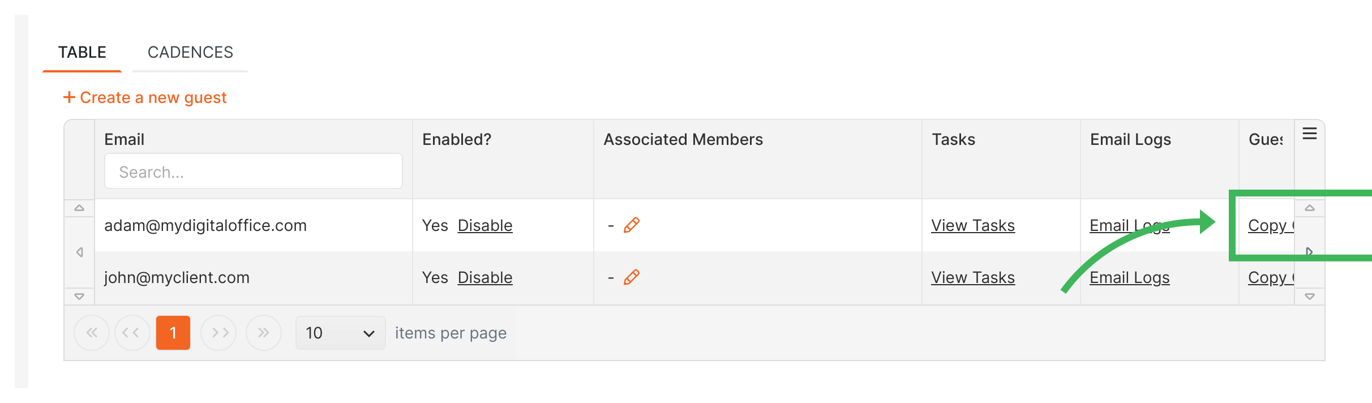The image size is (1372, 403).
Task: Go to previous page arrow button
Action: point(132,333)
